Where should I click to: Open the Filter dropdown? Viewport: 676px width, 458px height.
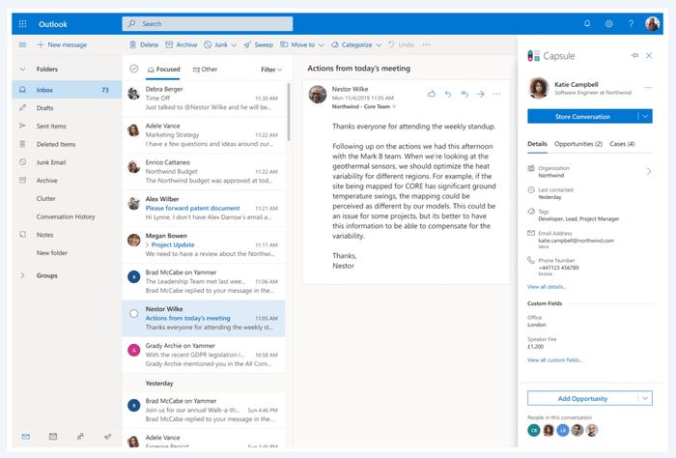[271, 70]
